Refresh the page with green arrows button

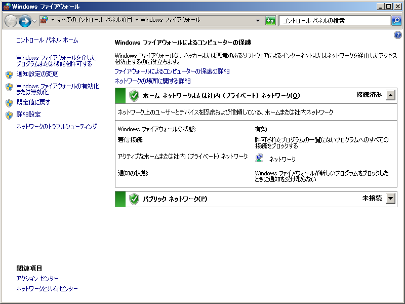coord(270,21)
